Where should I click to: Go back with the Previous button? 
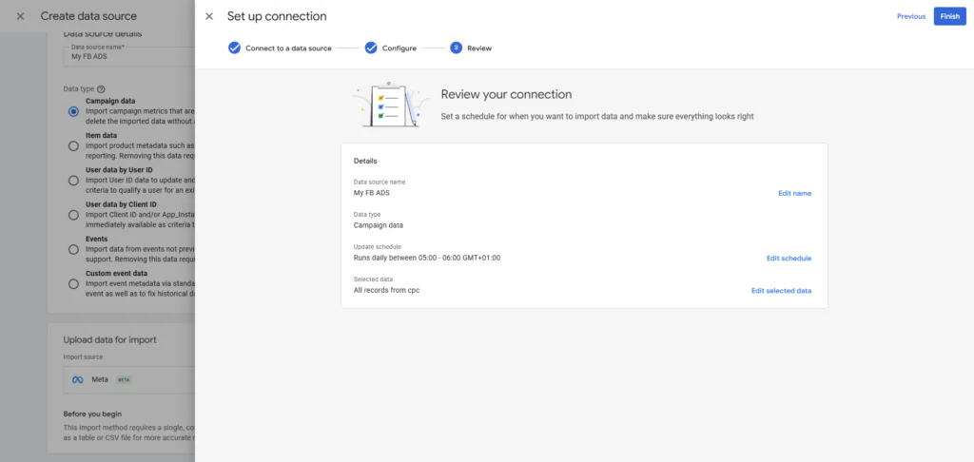tap(910, 16)
